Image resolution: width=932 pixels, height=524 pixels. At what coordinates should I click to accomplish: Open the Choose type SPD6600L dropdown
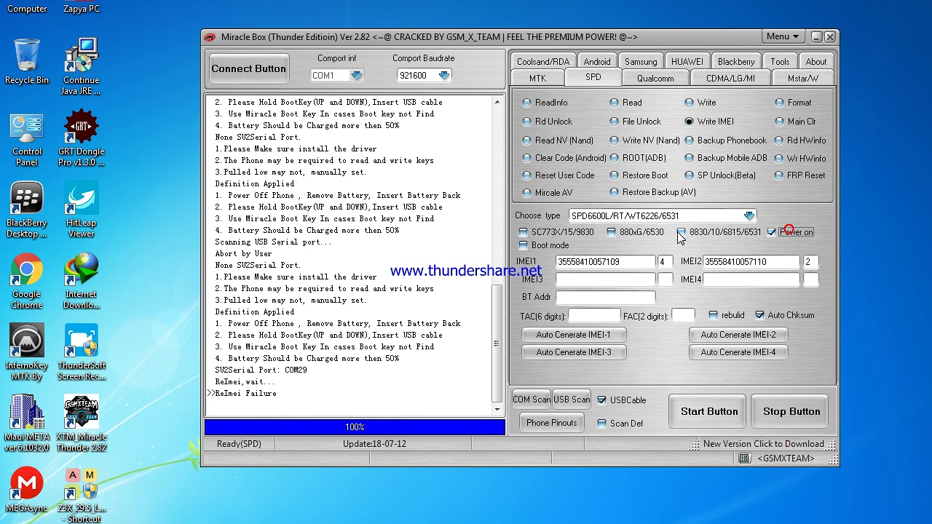click(x=749, y=216)
